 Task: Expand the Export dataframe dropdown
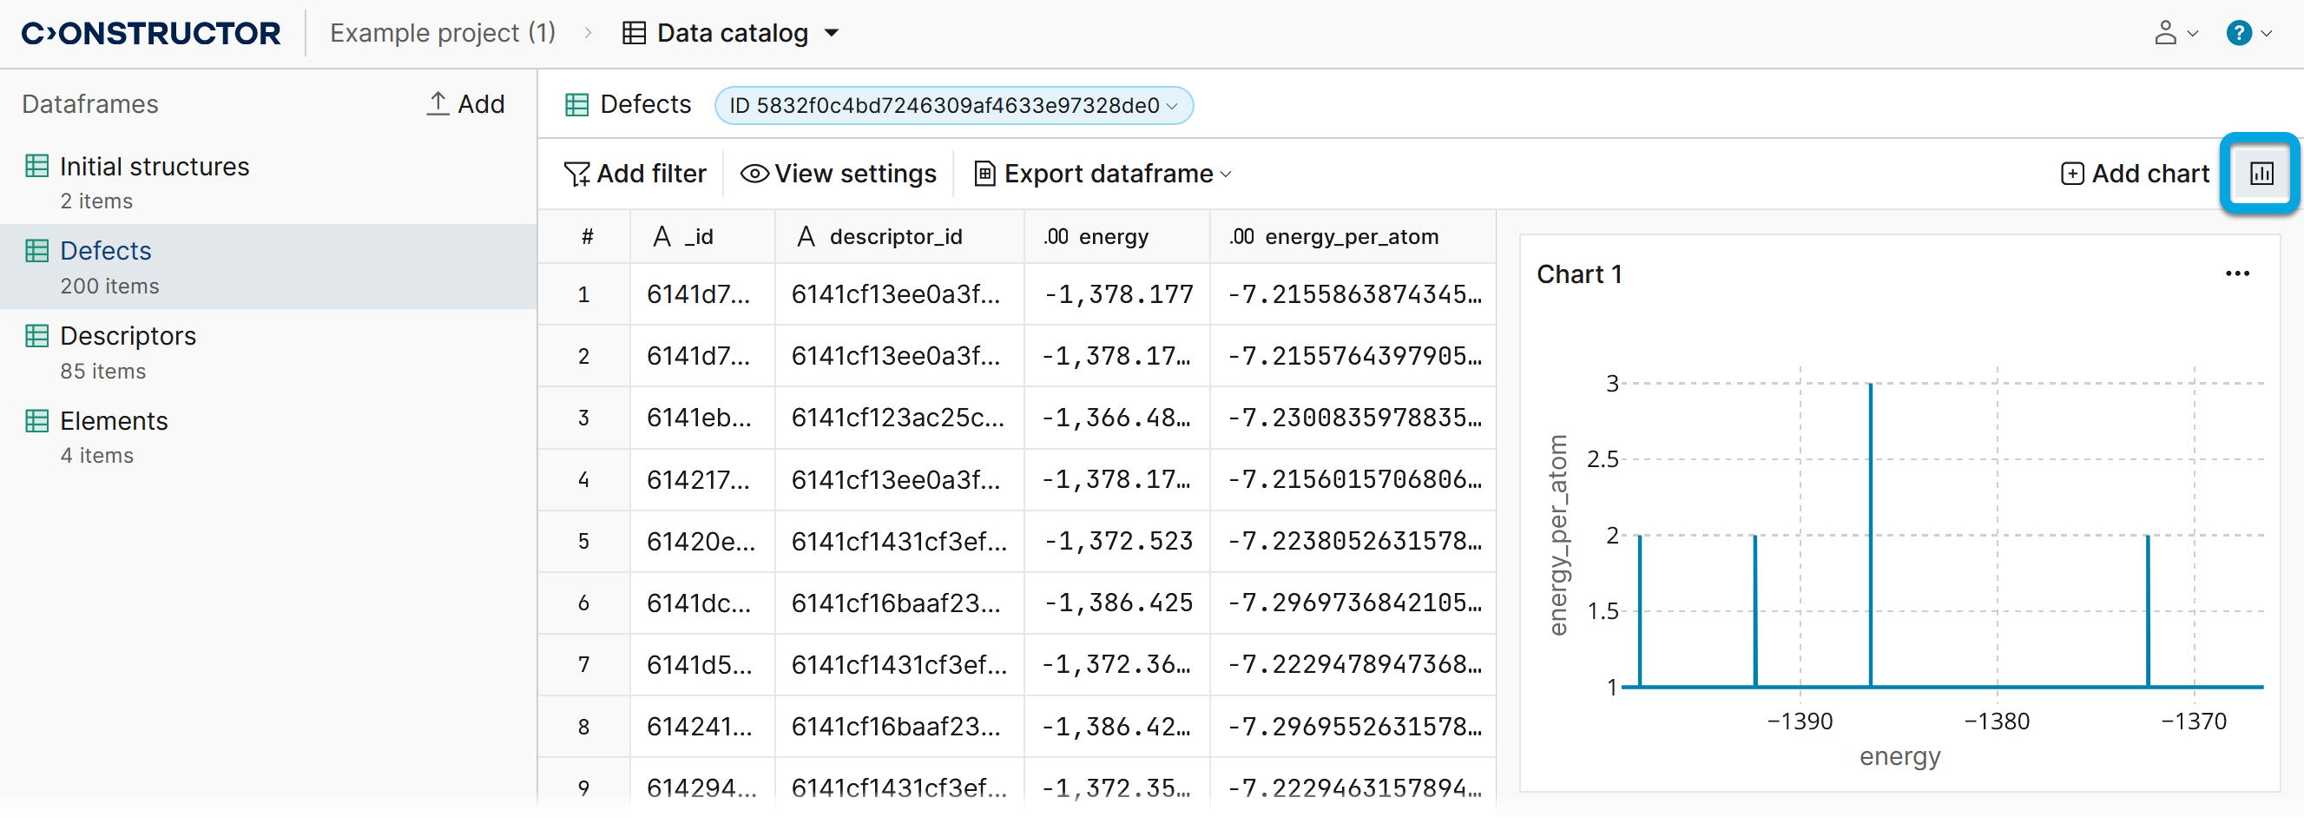pos(1103,174)
